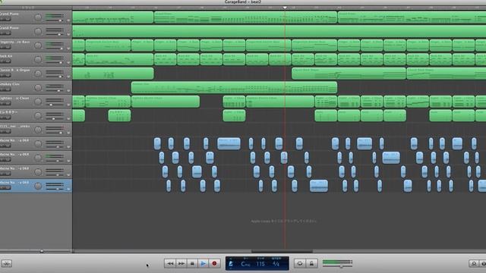The width and height of the screenshot is (486, 273).
Task: Expand the automation triangle on the Fingerstyle Bass track
Action: pyautogui.click(x=68, y=49)
